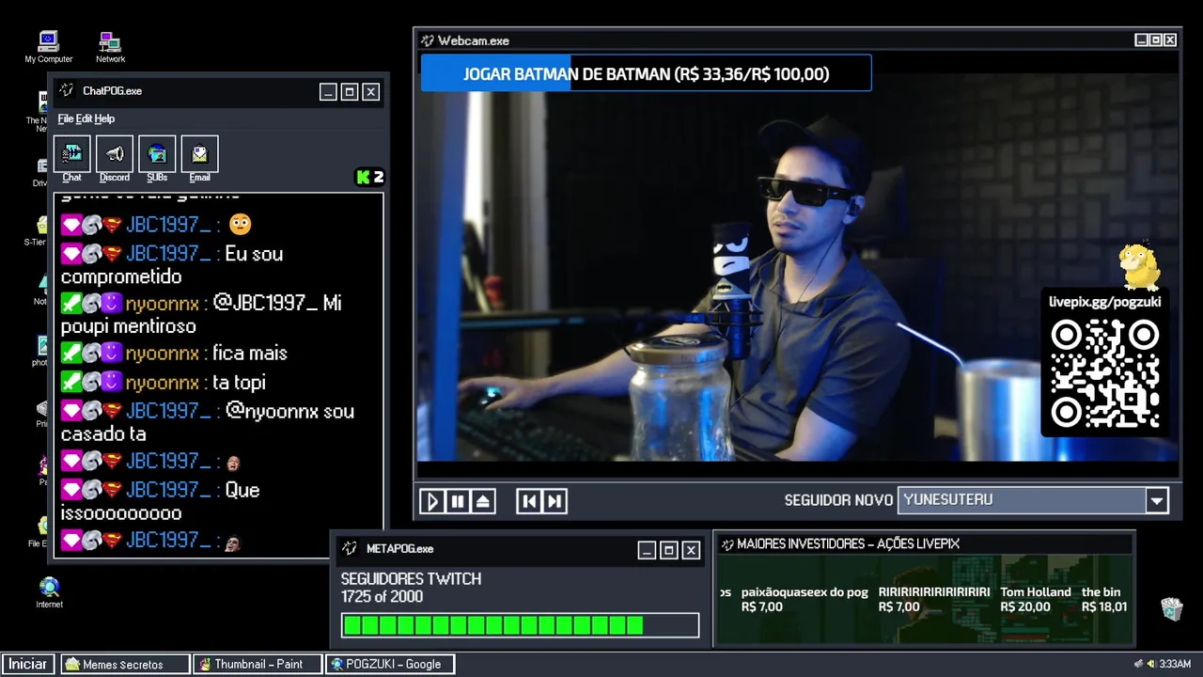Switch to POGZUKI - Google taskbar item
The height and width of the screenshot is (677, 1203).
390,664
